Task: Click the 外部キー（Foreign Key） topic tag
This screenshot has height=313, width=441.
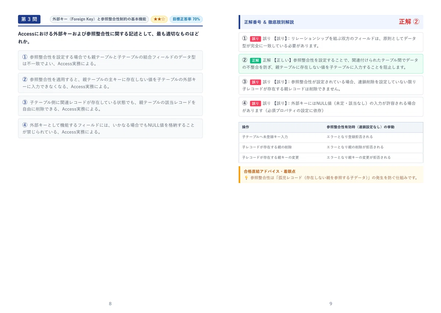Action: tap(99, 19)
